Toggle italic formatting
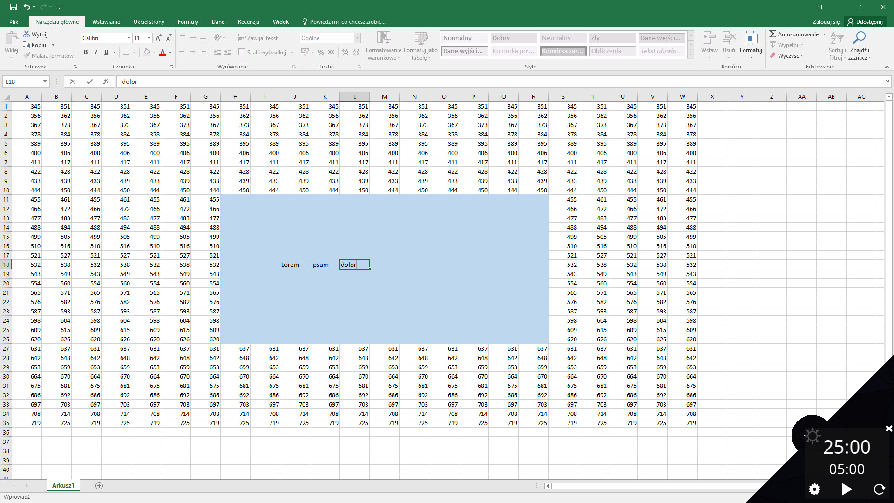 click(96, 52)
